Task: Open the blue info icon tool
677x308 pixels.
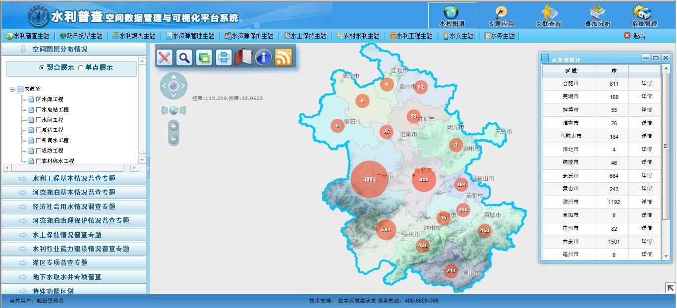Action: pos(263,57)
